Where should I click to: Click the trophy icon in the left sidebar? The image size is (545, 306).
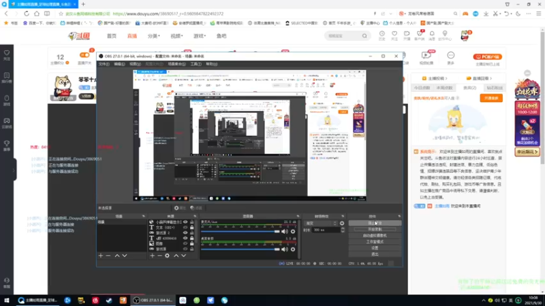[7, 145]
